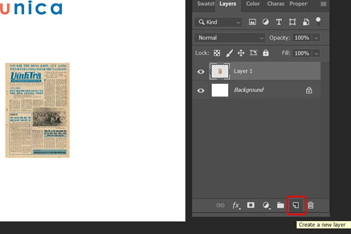Expand the Fill slider arrow
The image size is (351, 234).
point(316,53)
